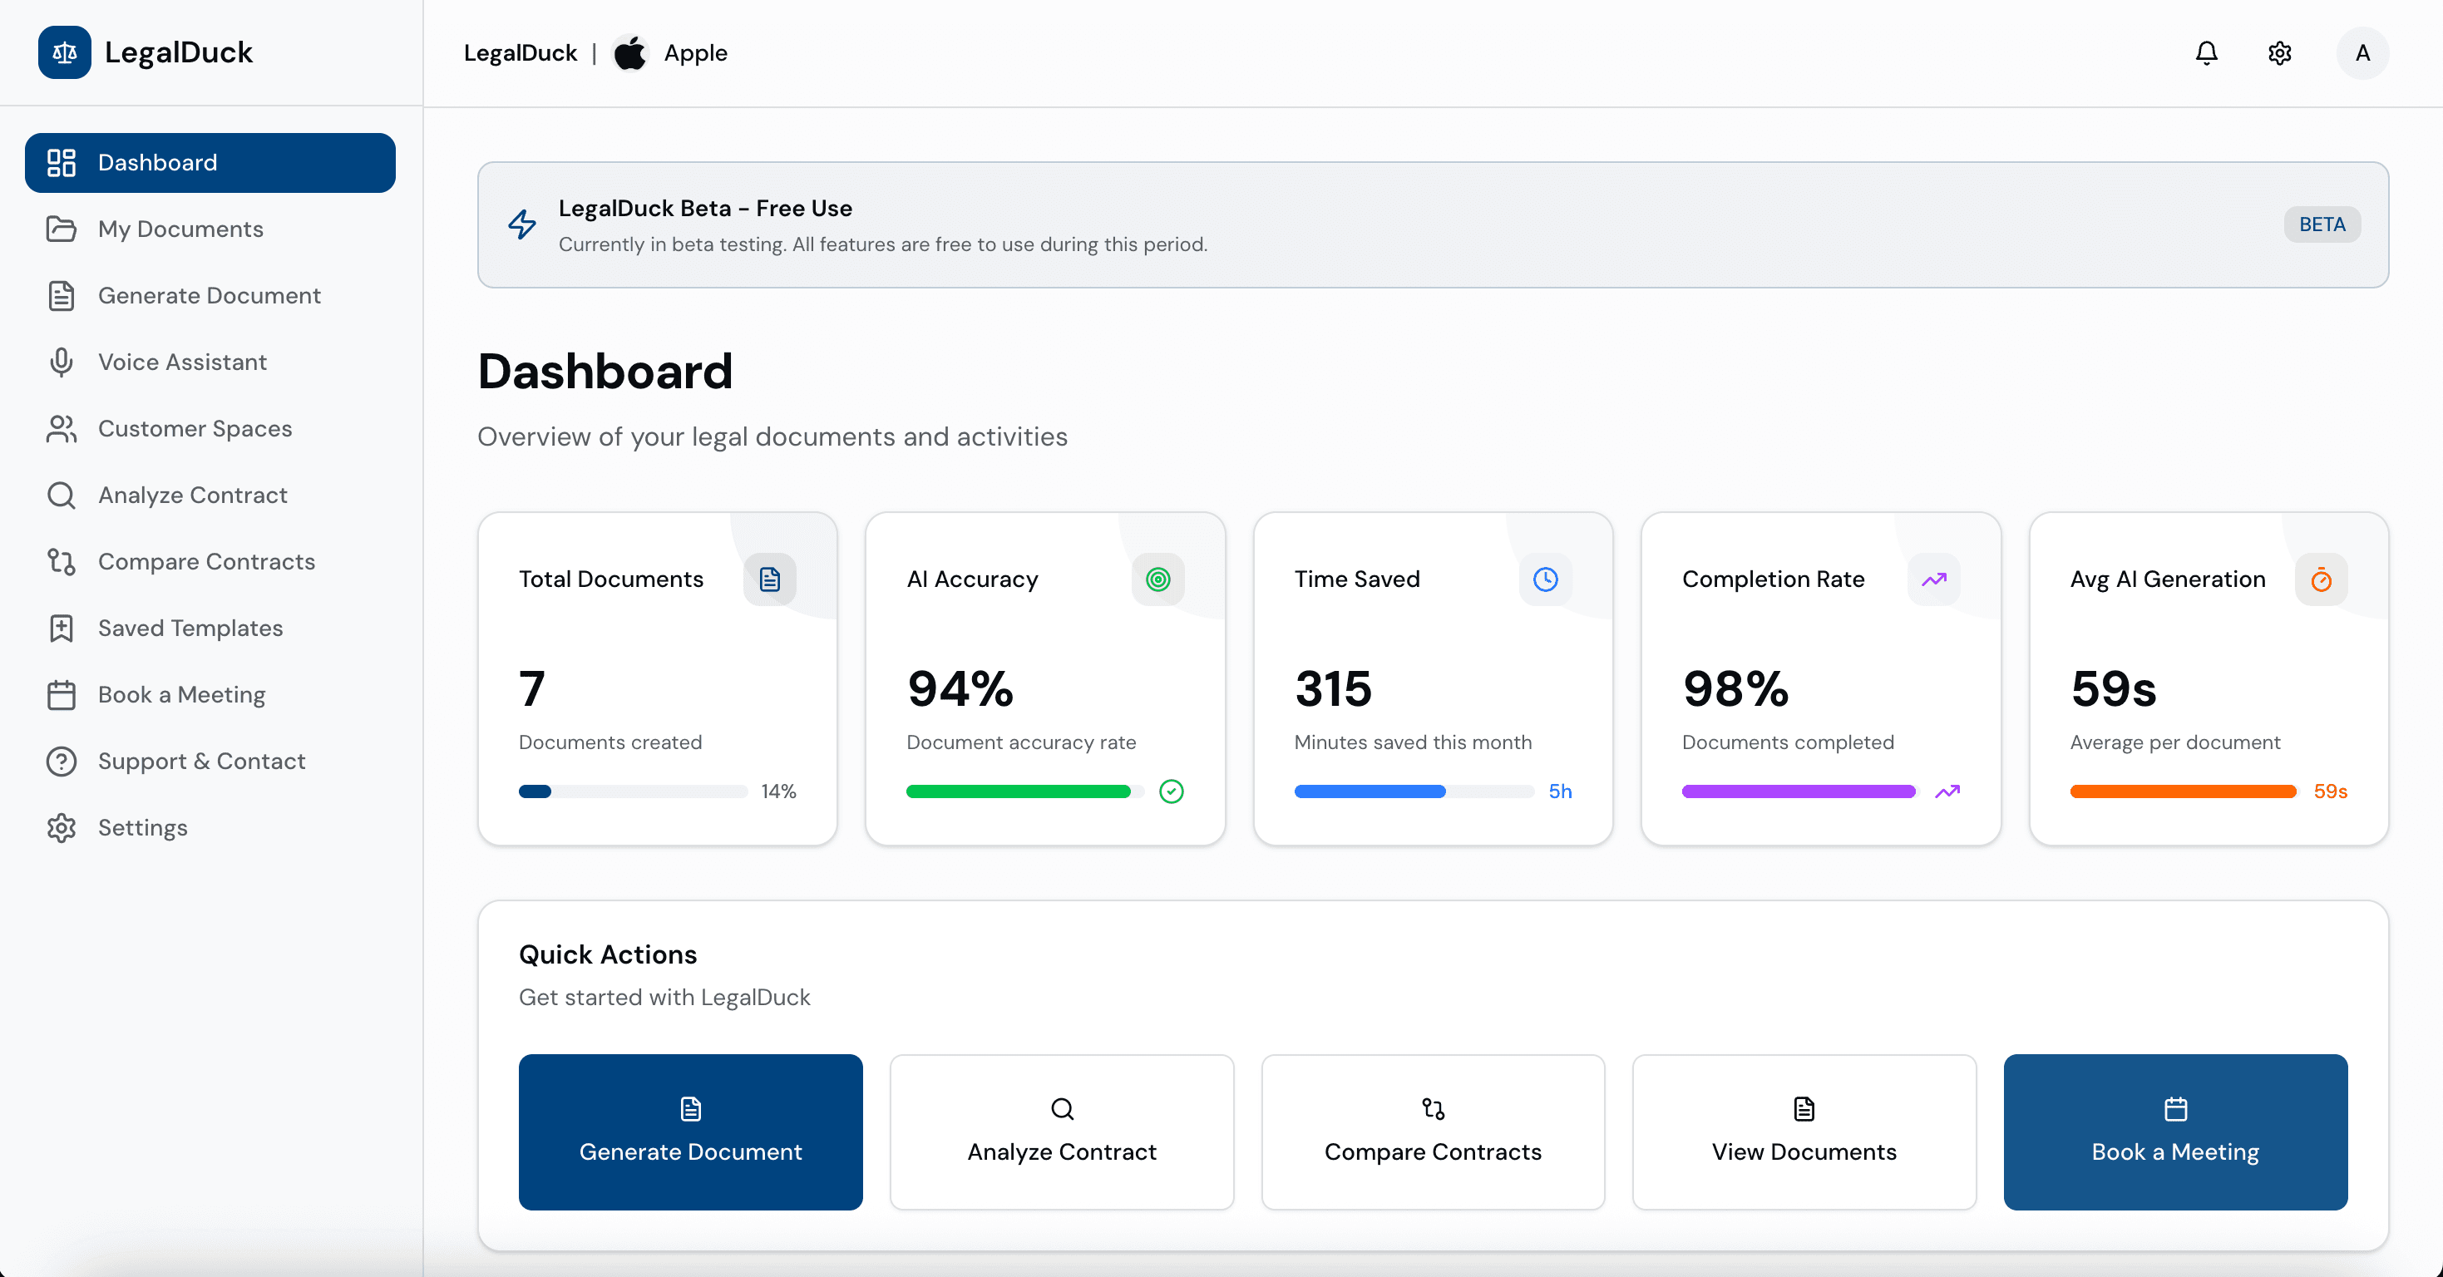This screenshot has width=2443, height=1277.
Task: Click the Book a Meeting calendar sidebar icon
Action: (62, 695)
